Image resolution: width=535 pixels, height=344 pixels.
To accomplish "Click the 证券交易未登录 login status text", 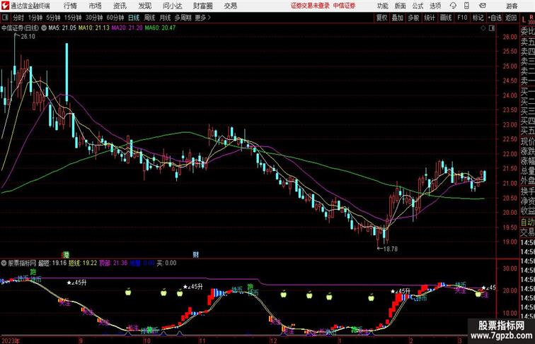I will click(x=310, y=6).
